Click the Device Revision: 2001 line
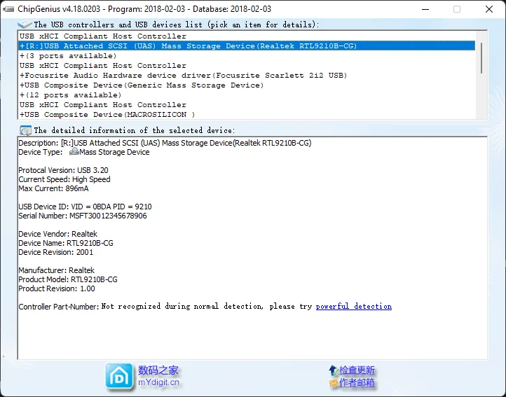506x397 pixels. (x=56, y=252)
